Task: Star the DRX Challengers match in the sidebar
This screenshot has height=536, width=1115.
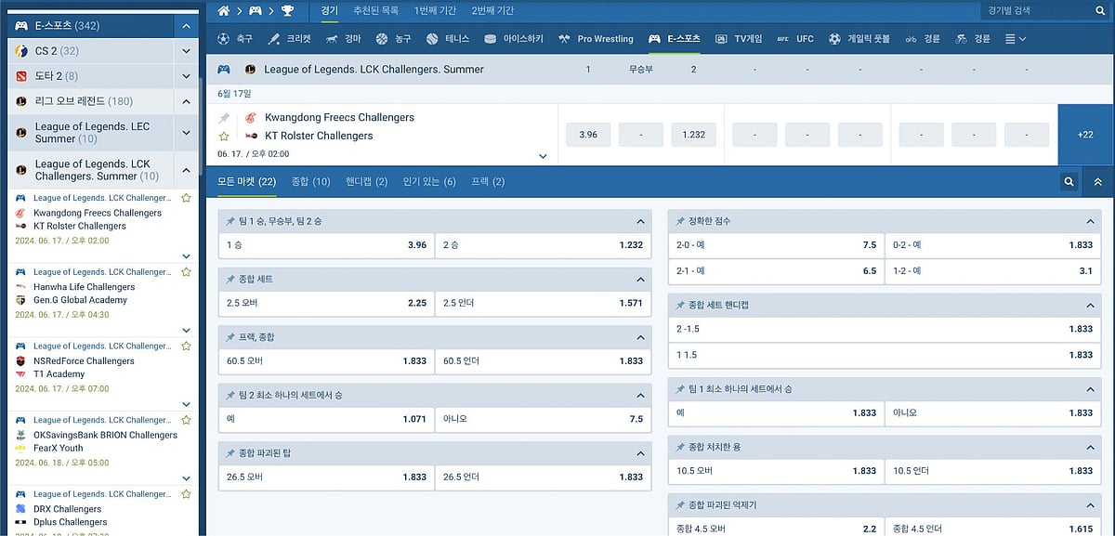Action: 186,494
